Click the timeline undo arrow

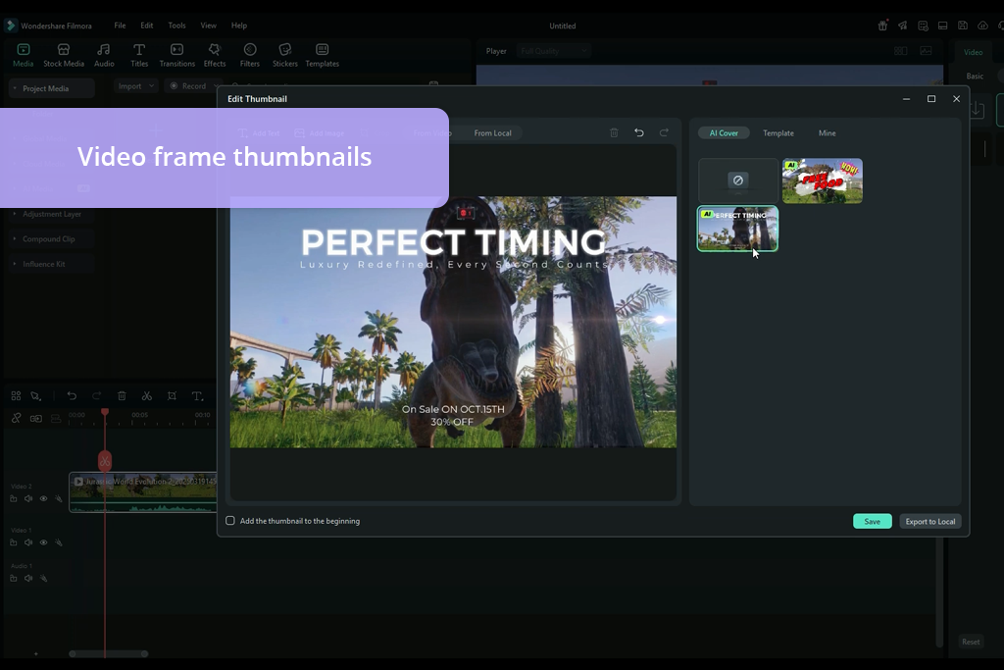tap(72, 396)
